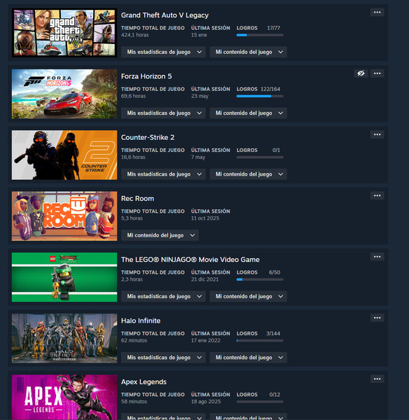Open the Halo Infinite title link

[x=141, y=321]
